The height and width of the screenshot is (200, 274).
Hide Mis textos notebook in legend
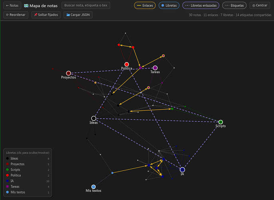click(x=28, y=192)
